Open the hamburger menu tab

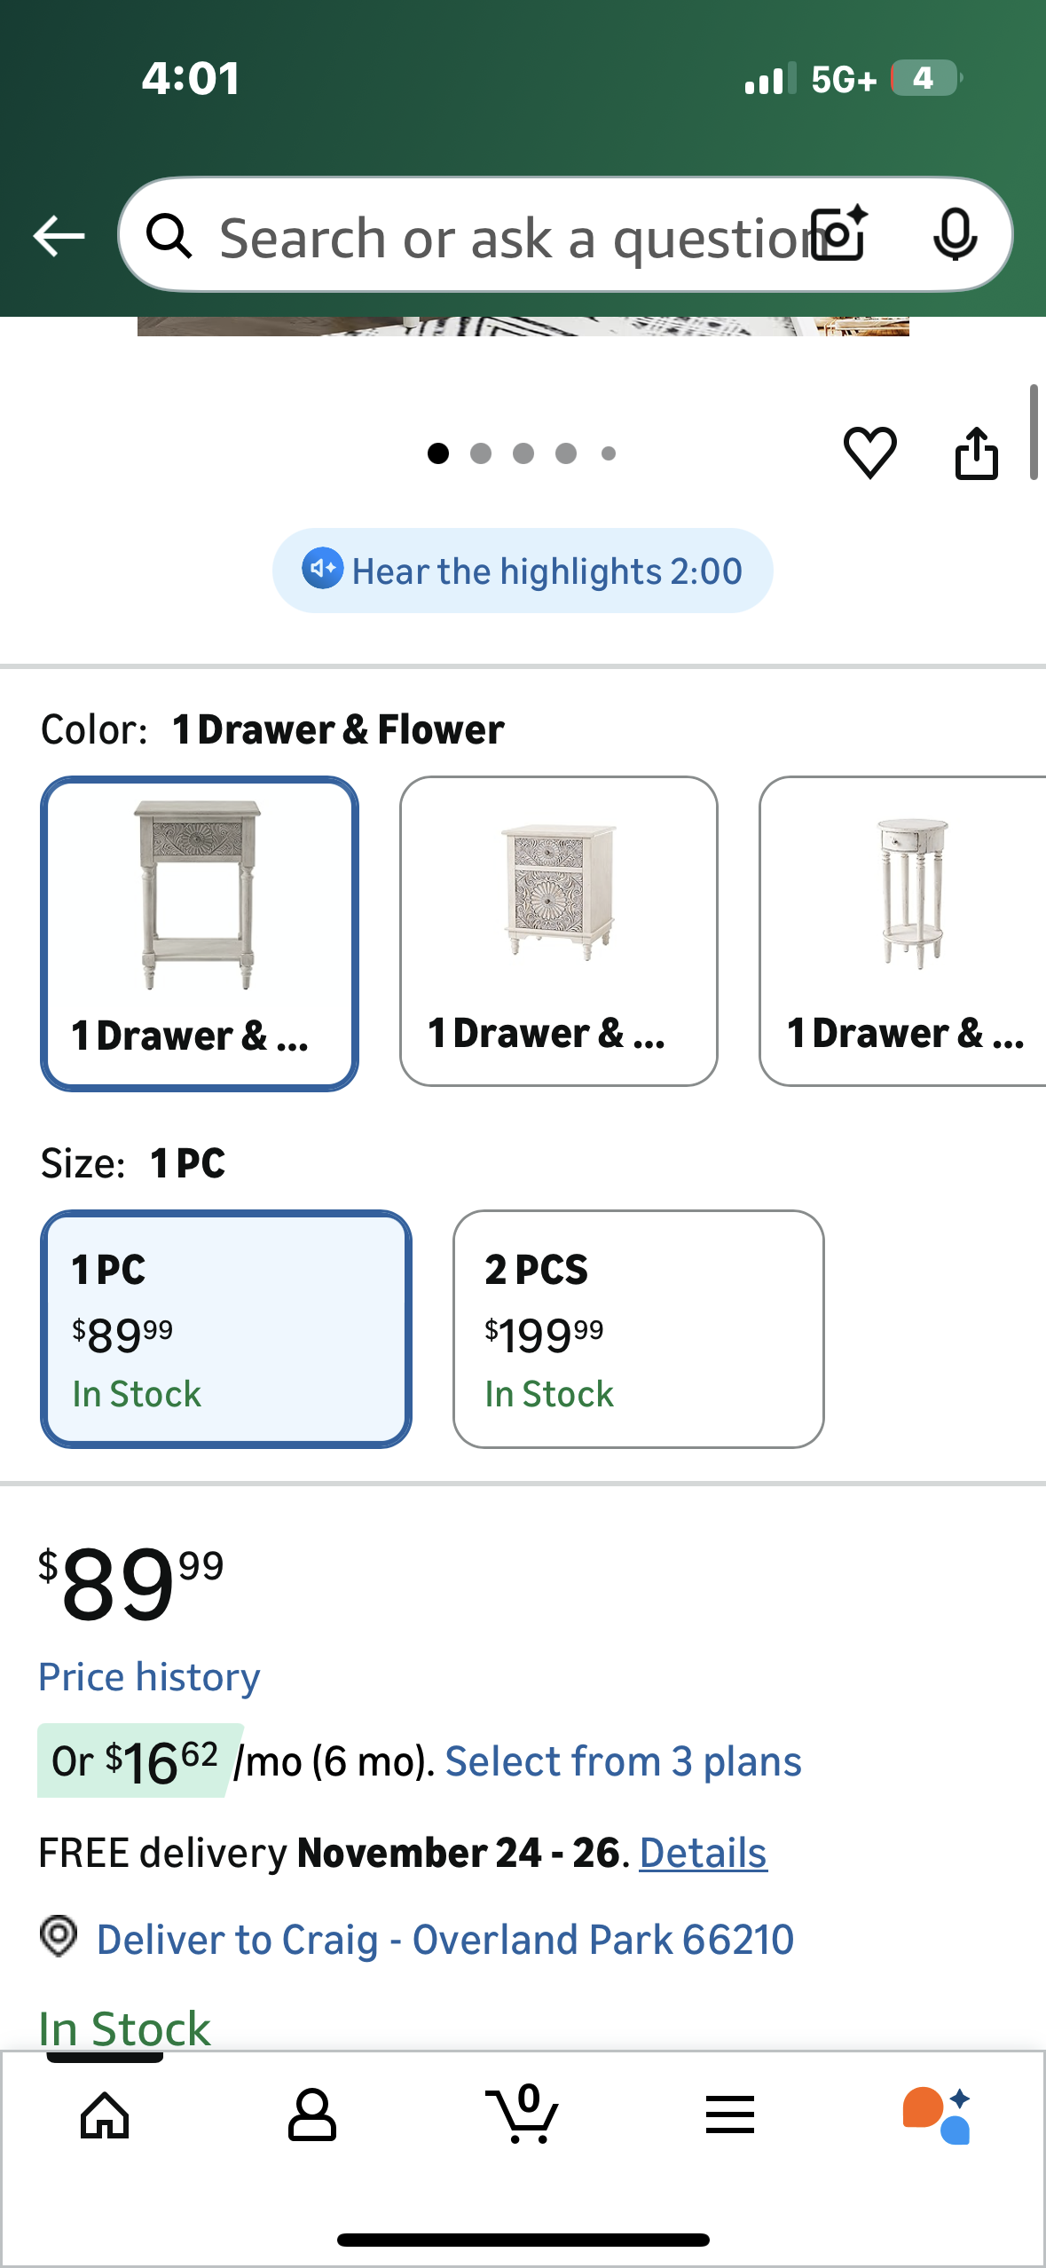click(x=729, y=2115)
